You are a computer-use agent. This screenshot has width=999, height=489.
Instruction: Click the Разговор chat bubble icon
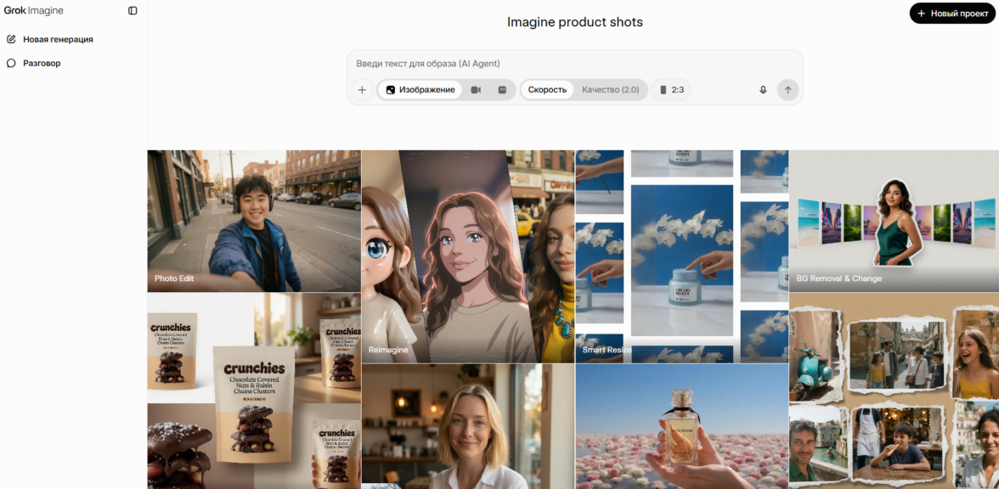pyautogui.click(x=11, y=63)
